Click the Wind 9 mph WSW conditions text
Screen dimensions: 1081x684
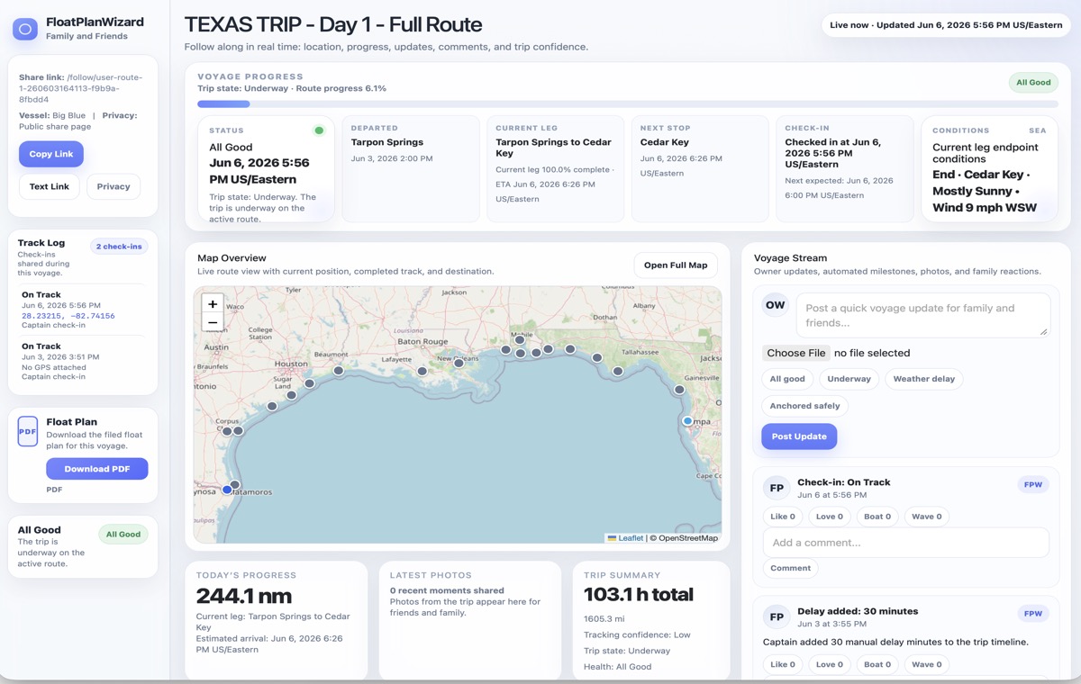[x=985, y=208]
